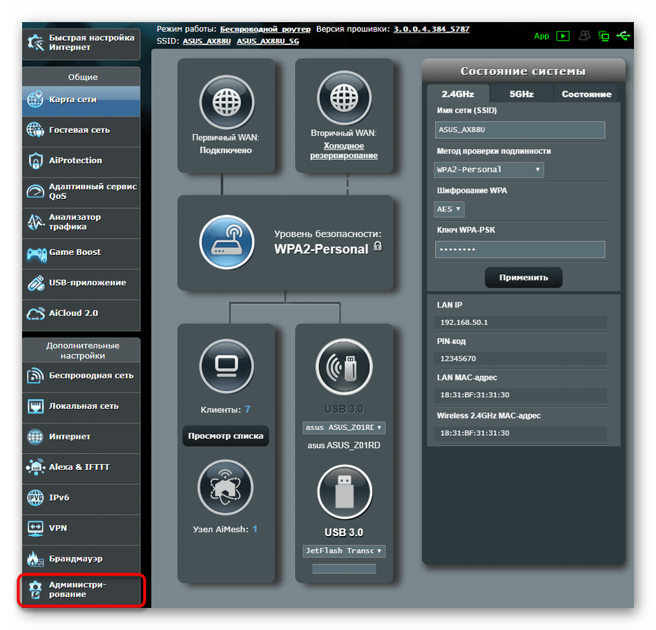Click the ASUS_AX88U SSID link
656x630 pixels.
206,41
